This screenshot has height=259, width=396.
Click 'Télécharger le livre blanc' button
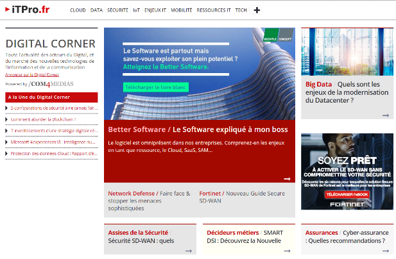tap(155, 87)
